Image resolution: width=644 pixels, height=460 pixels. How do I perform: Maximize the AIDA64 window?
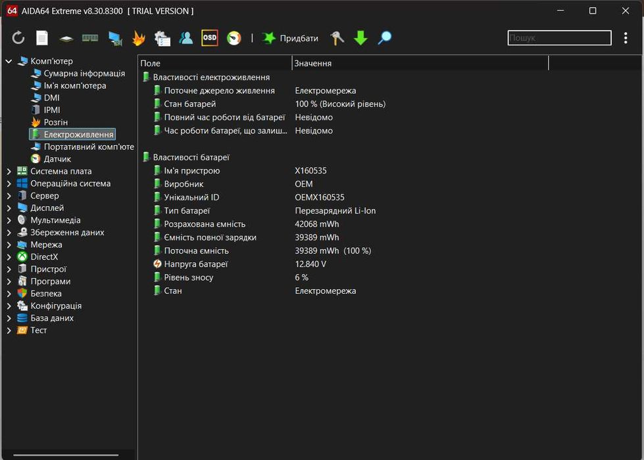point(593,11)
